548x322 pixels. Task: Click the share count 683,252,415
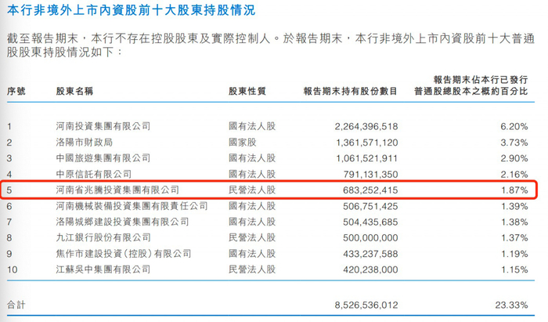370,190
